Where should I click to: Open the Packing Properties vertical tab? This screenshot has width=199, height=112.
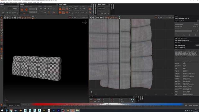coord(94,9)
